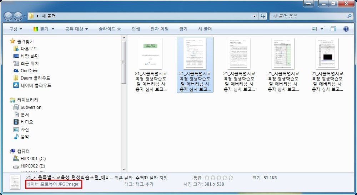Click 인쇄 in the toolbar
The height and width of the screenshot is (195, 357).
[136, 29]
